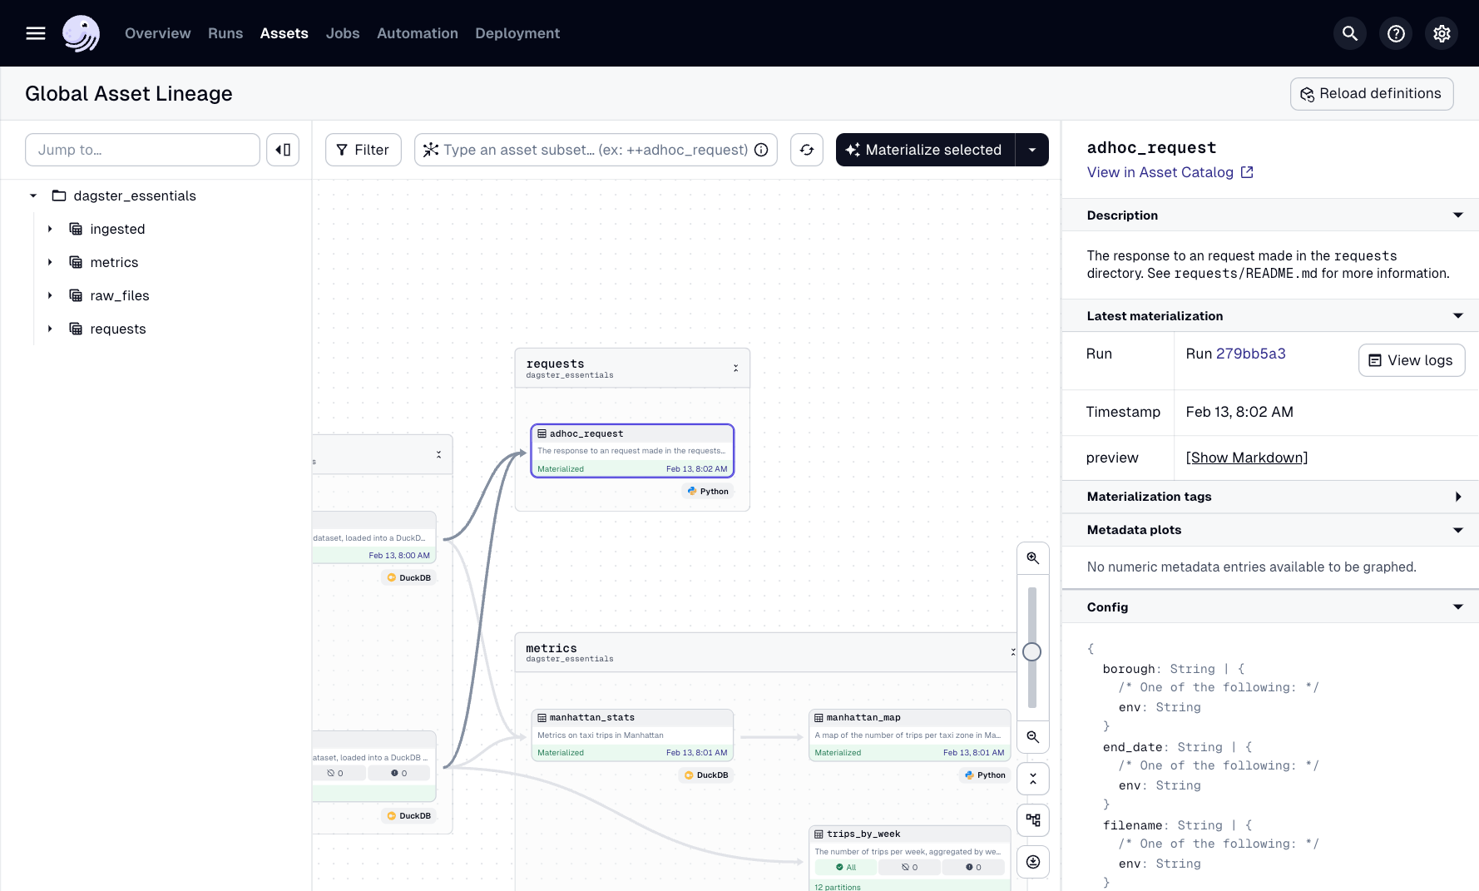The height and width of the screenshot is (891, 1479).
Task: Open Run 279bb5a3 link
Action: point(1253,354)
